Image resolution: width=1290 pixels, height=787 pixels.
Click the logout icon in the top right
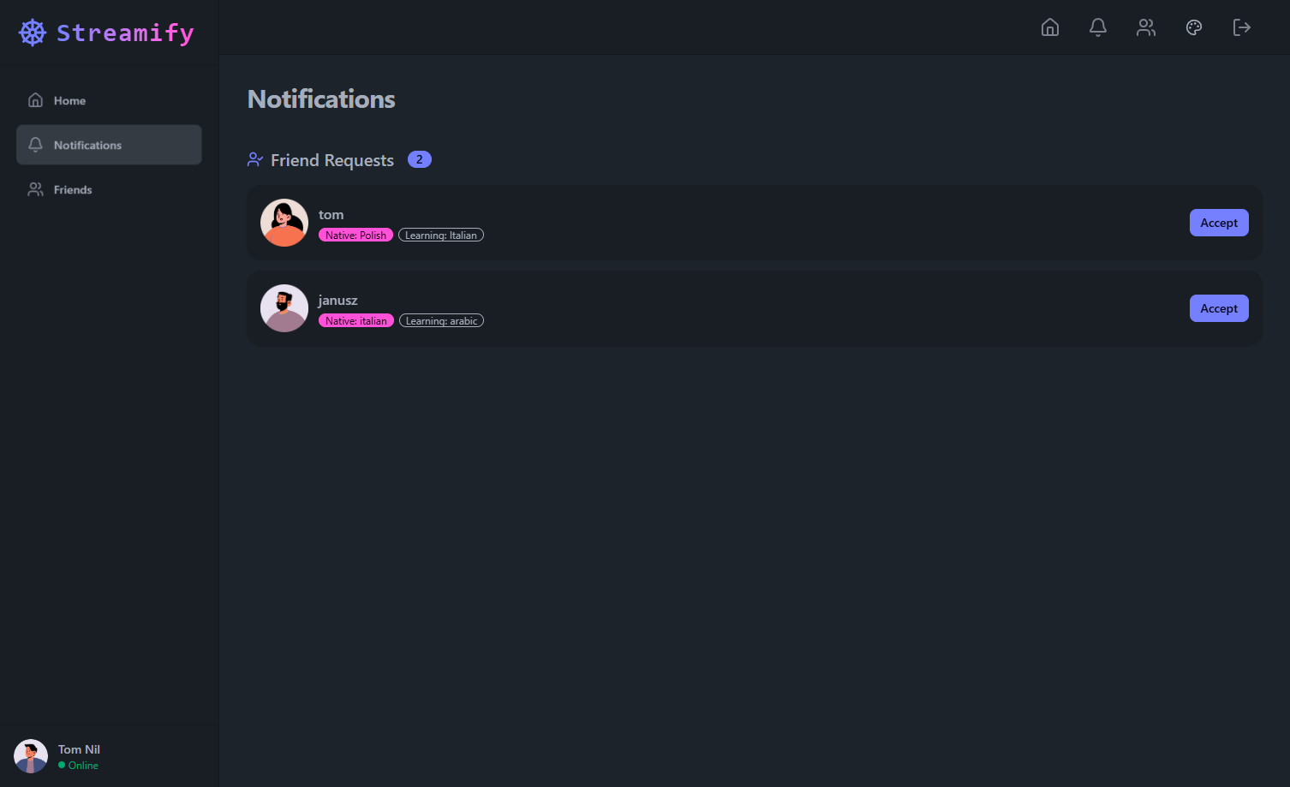click(1241, 27)
